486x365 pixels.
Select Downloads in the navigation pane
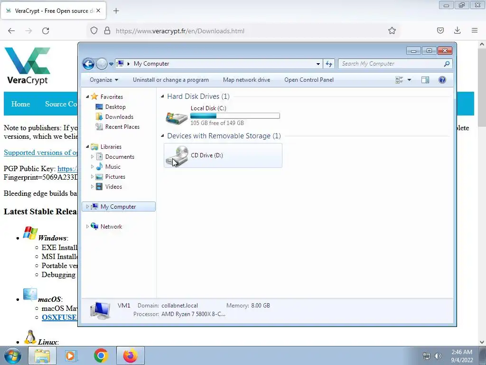pyautogui.click(x=119, y=117)
